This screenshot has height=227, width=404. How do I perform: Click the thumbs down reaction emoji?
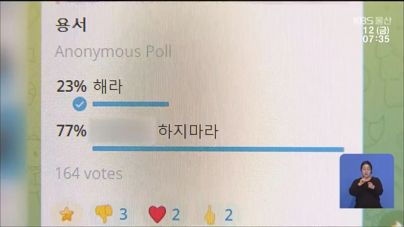click(x=104, y=214)
